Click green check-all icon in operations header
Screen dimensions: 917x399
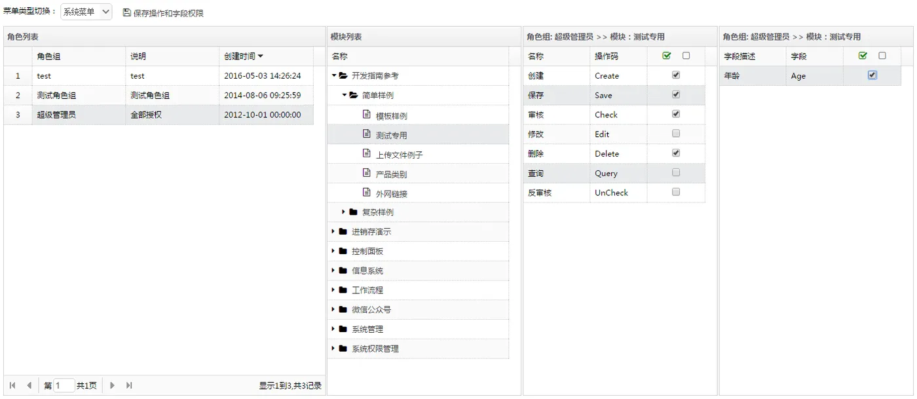pyautogui.click(x=667, y=56)
